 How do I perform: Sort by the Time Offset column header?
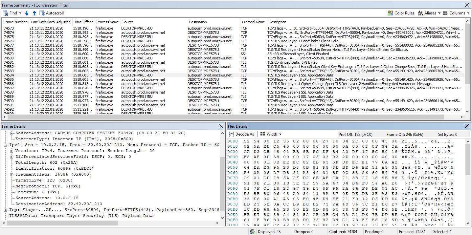pyautogui.click(x=83, y=22)
